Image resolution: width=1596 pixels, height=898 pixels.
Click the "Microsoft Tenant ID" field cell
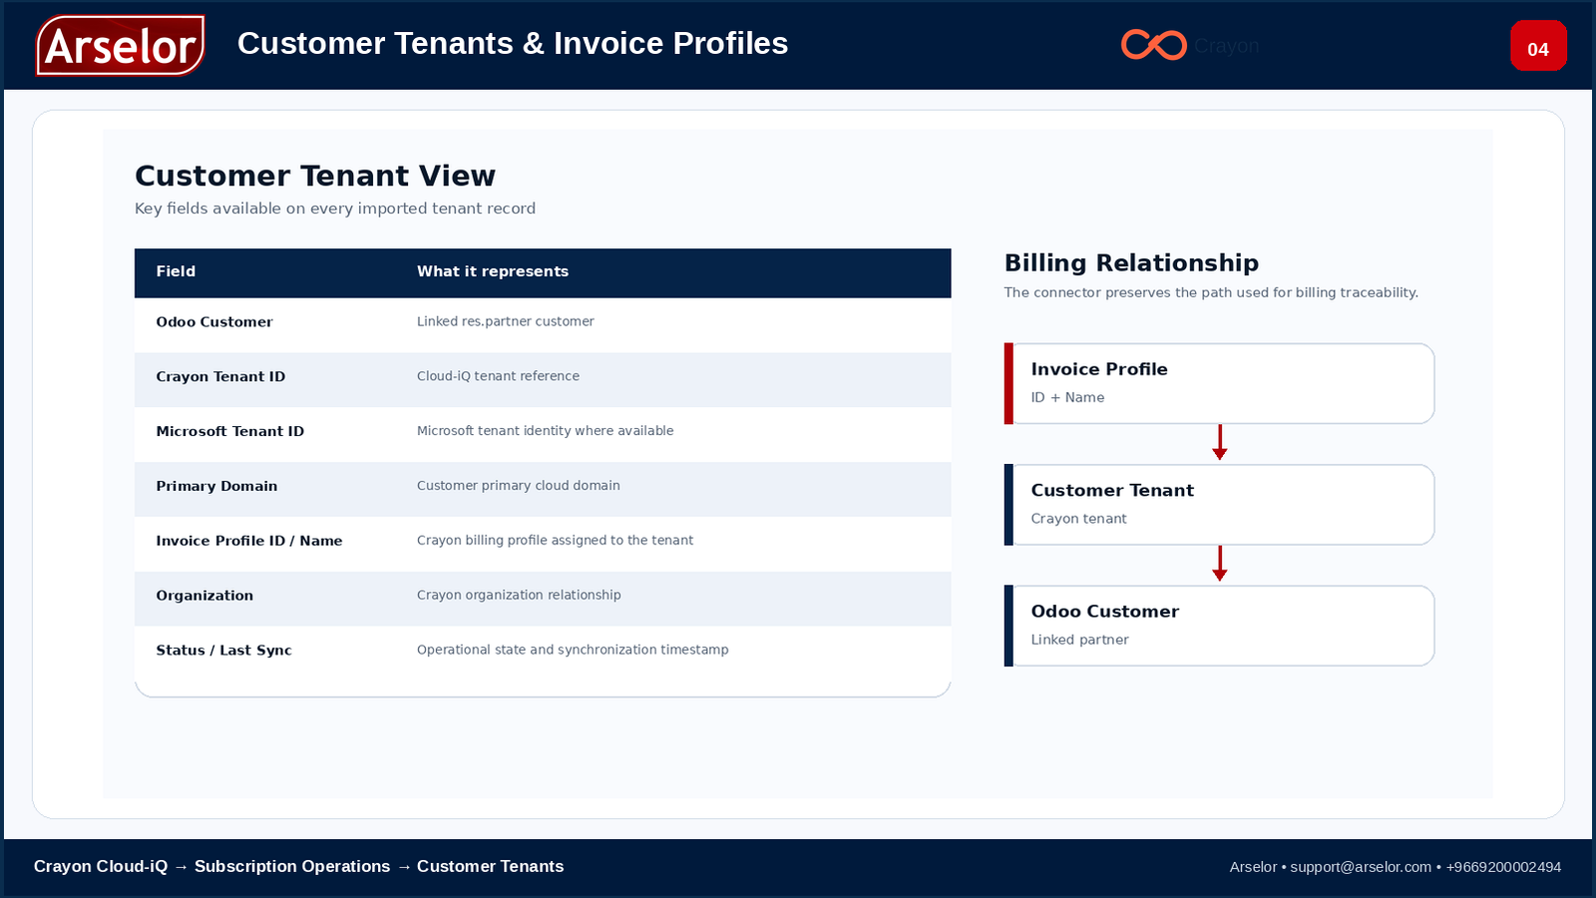pos(230,432)
